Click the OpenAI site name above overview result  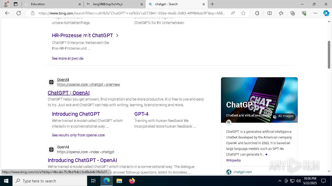point(63,80)
